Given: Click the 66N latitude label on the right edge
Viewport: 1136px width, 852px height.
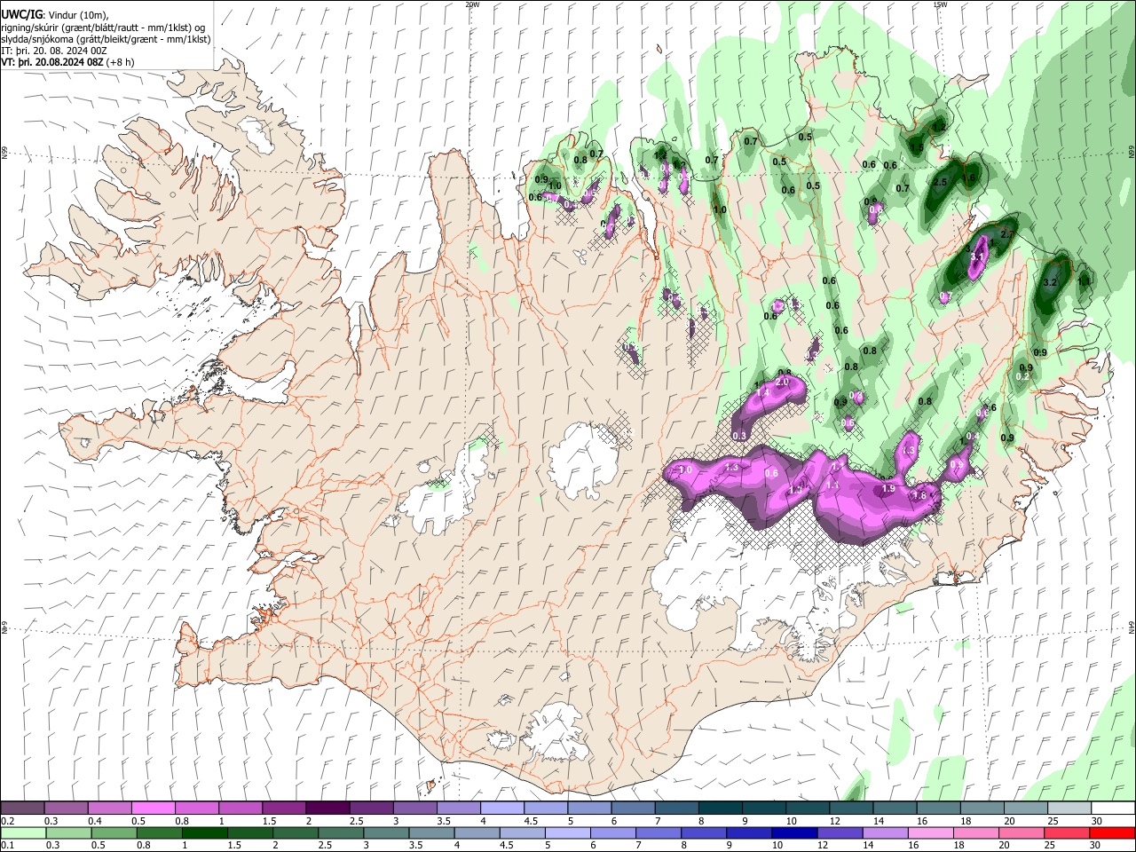Looking at the screenshot, I should pyautogui.click(x=1132, y=153).
